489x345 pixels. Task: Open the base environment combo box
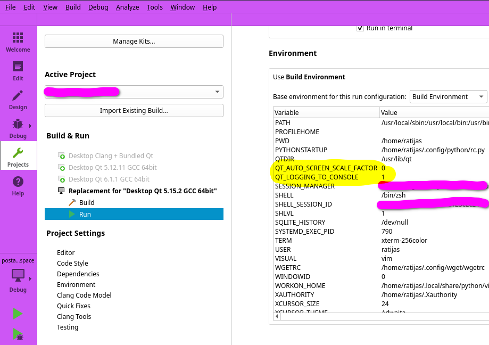[x=447, y=96]
